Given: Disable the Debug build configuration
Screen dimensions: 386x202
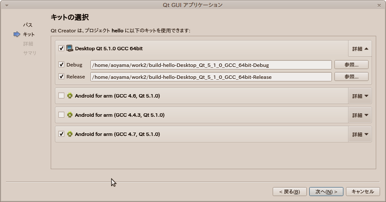Looking at the screenshot, I should (61, 64).
